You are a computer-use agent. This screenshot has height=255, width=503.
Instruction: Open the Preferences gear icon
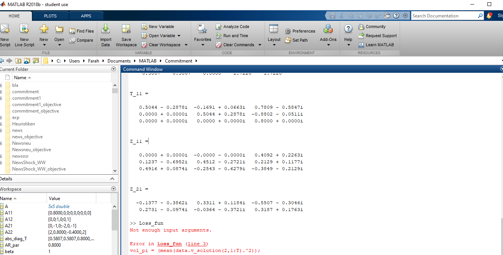tap(288, 31)
